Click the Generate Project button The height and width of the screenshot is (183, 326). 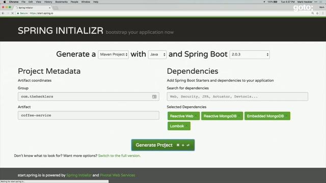point(163,145)
